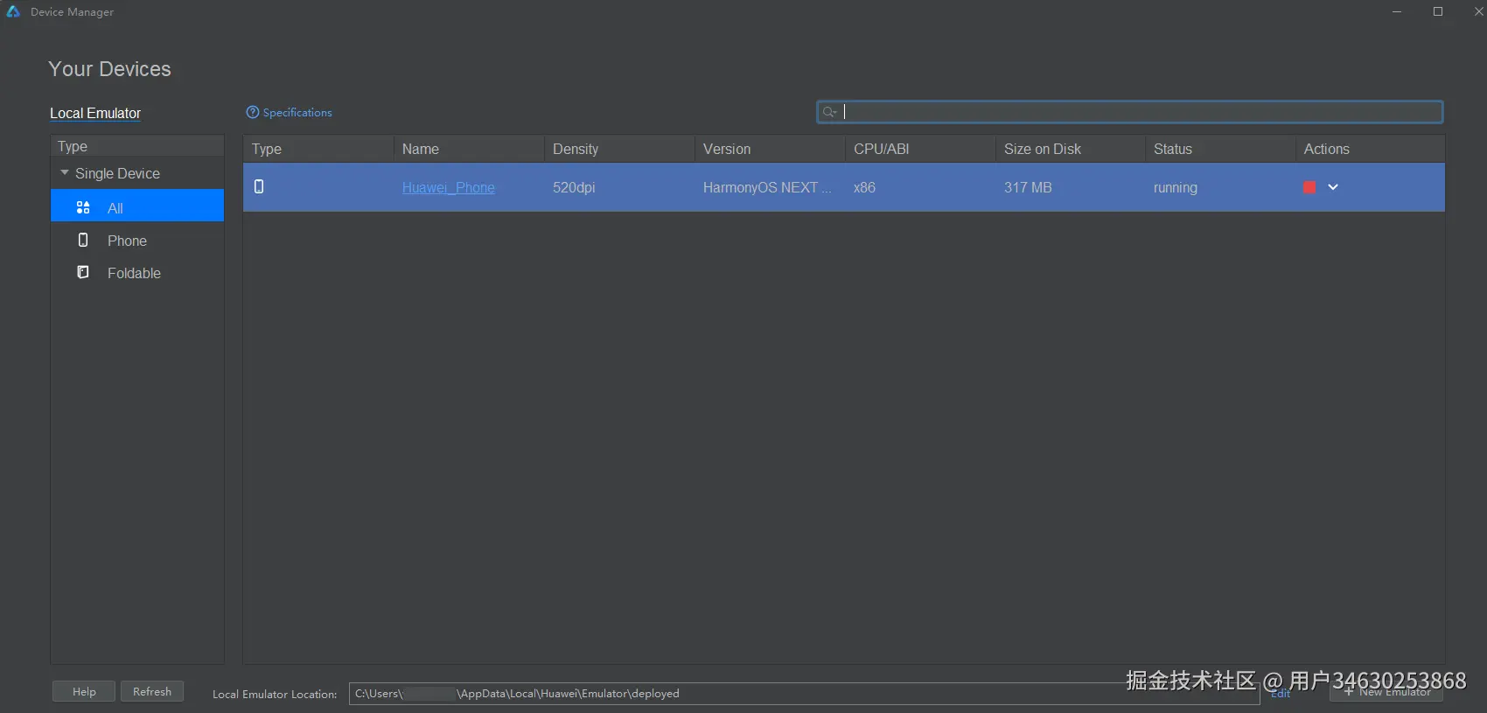Sort by the Status column header

coord(1220,149)
